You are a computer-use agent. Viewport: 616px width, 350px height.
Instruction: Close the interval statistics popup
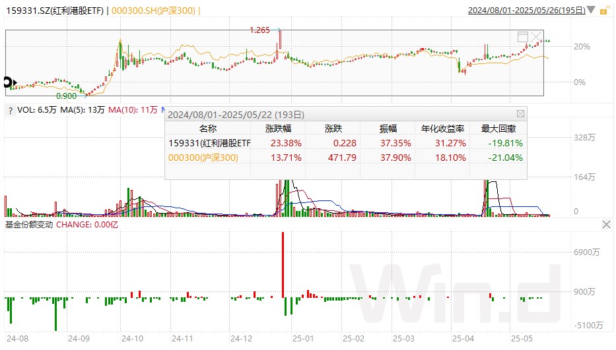[x=520, y=114]
